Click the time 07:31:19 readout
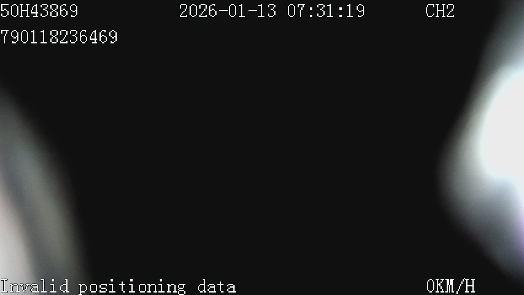This screenshot has height=295, width=524. (x=326, y=11)
